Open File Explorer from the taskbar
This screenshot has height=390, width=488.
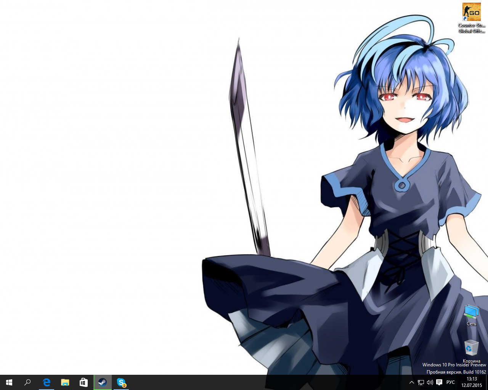[x=65, y=382]
